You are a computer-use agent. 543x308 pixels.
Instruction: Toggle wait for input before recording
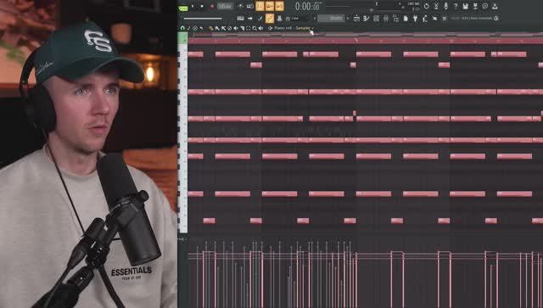pos(249,6)
